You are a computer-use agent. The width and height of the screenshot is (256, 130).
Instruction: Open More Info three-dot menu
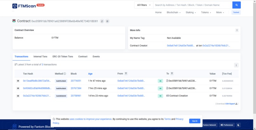[x=237, y=30]
